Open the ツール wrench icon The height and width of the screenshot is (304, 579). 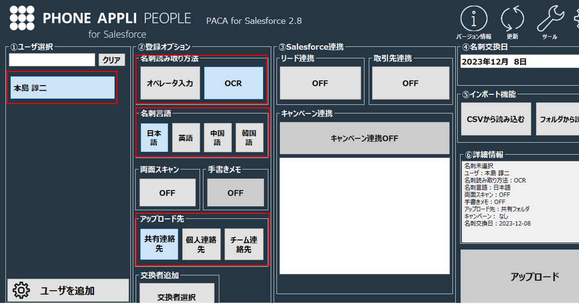click(x=550, y=19)
